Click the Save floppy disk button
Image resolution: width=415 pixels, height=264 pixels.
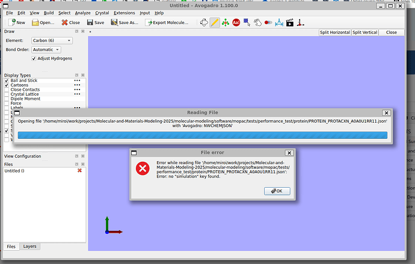(x=96, y=23)
